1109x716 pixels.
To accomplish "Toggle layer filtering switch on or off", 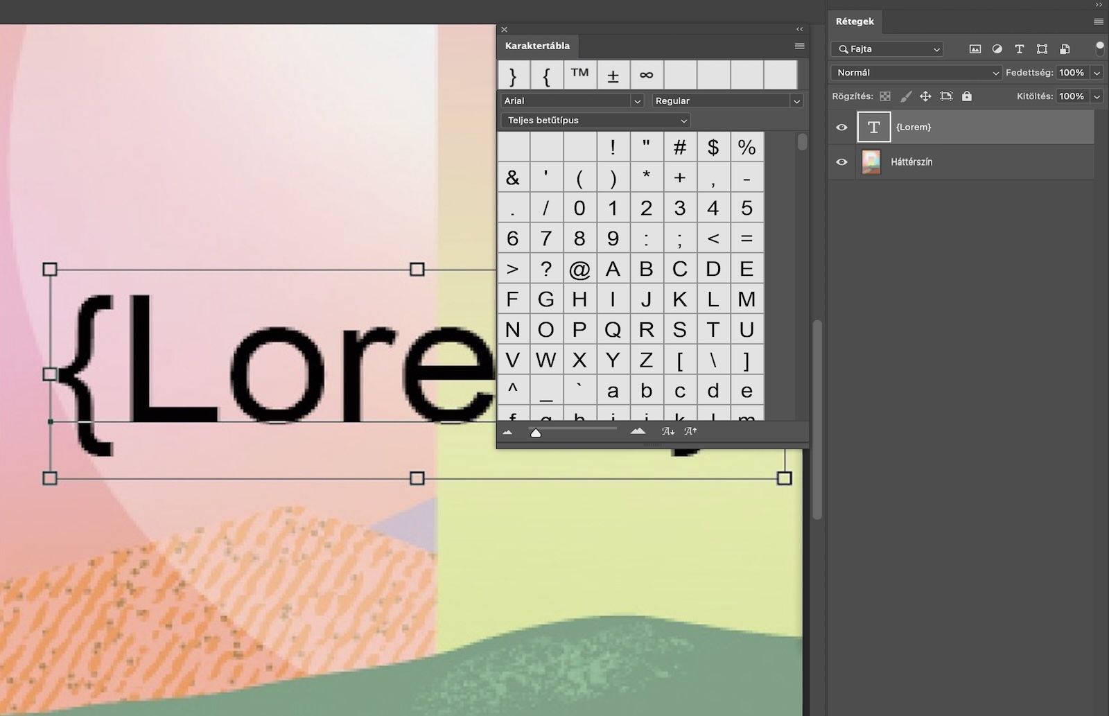I will coord(1099,49).
